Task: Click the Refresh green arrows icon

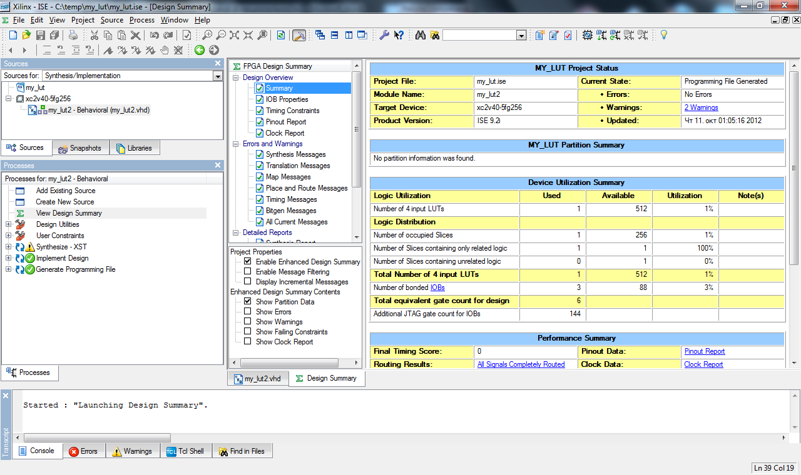Action: coord(281,35)
